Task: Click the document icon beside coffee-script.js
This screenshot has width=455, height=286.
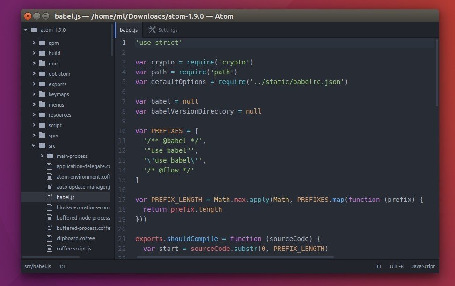Action: 50,249
